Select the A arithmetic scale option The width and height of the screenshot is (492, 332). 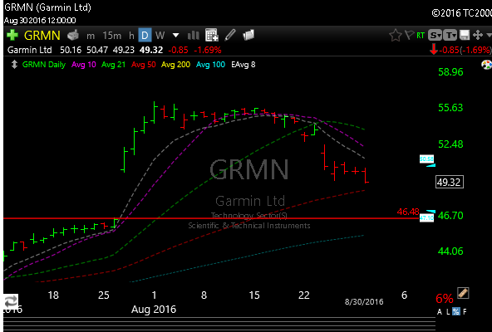(440, 311)
